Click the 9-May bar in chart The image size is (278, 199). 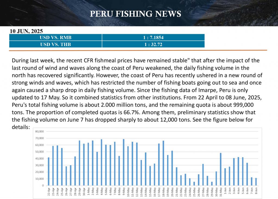coord(124,162)
